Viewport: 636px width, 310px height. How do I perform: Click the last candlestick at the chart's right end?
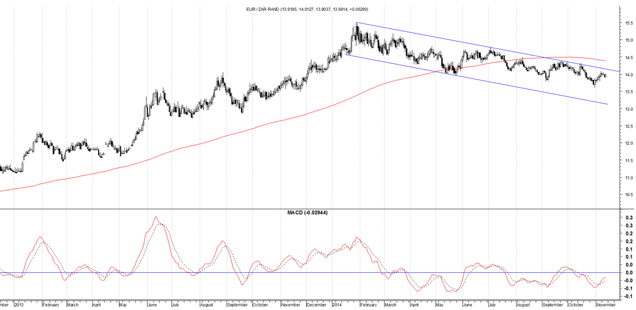click(605, 75)
